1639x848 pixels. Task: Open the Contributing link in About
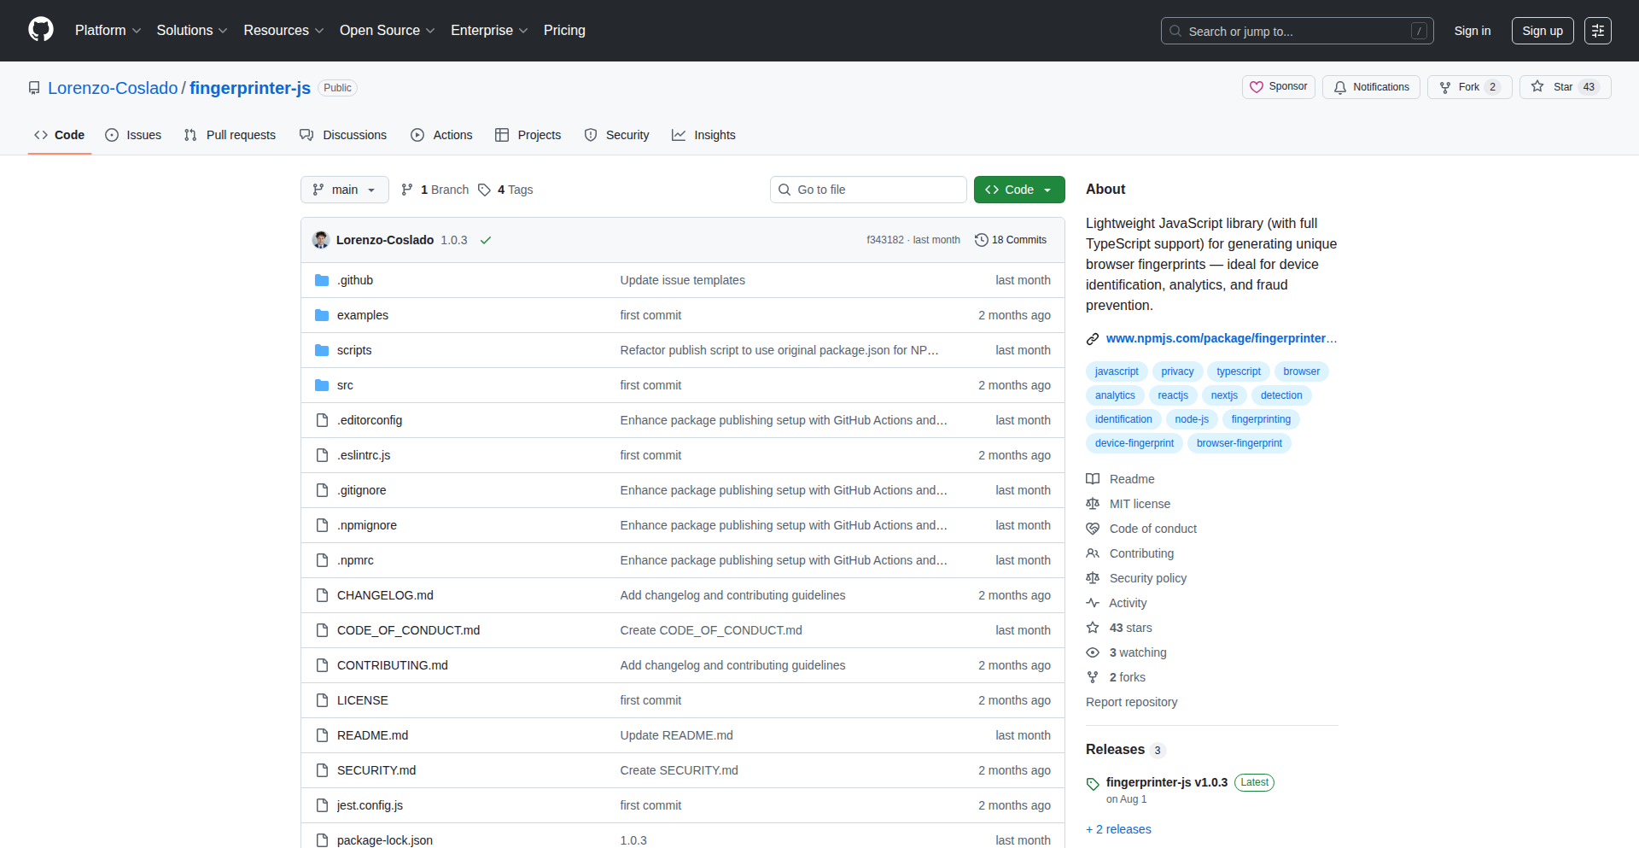tap(1130, 553)
